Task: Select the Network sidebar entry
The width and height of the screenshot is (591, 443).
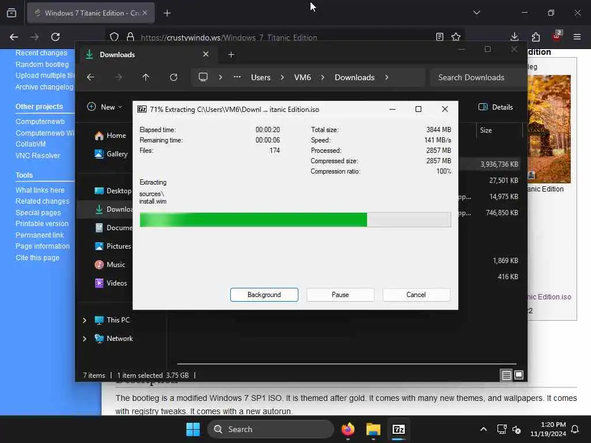Action: tap(114, 338)
